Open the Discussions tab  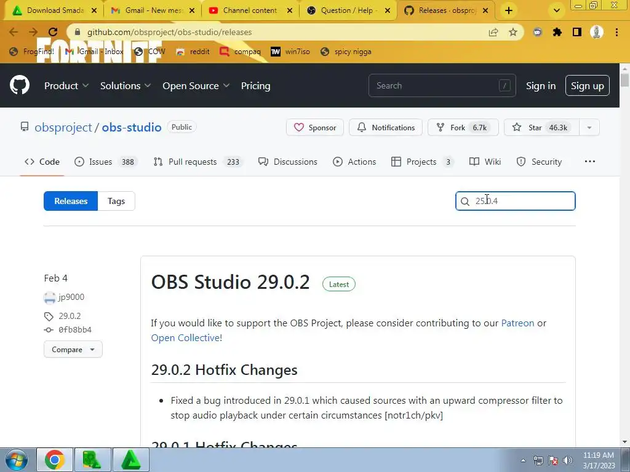288,162
